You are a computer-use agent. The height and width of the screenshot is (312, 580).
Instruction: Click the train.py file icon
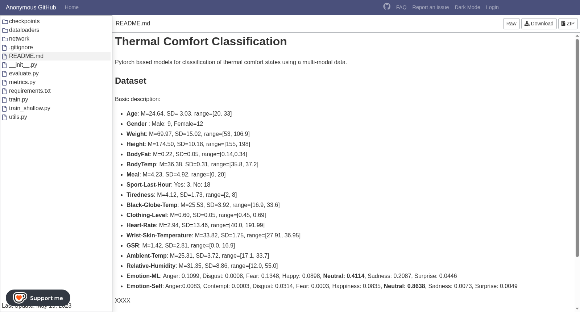pyautogui.click(x=5, y=100)
